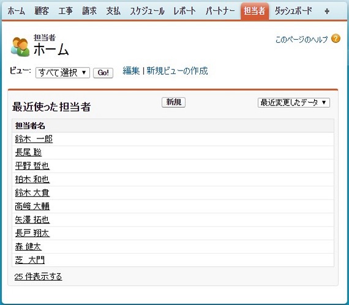Screen dimensions: 349x305
Task: Open the 工事 tab
Action: [x=66, y=11]
